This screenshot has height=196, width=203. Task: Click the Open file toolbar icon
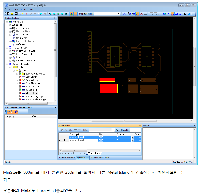coord(12,14)
